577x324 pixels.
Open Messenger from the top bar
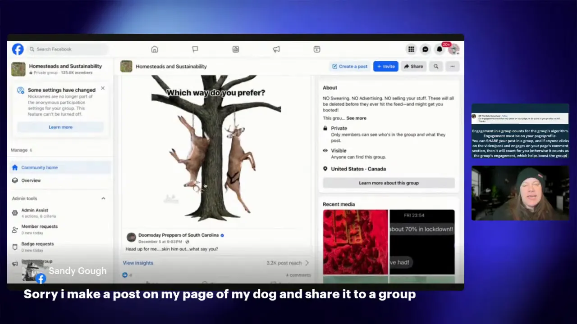point(425,49)
